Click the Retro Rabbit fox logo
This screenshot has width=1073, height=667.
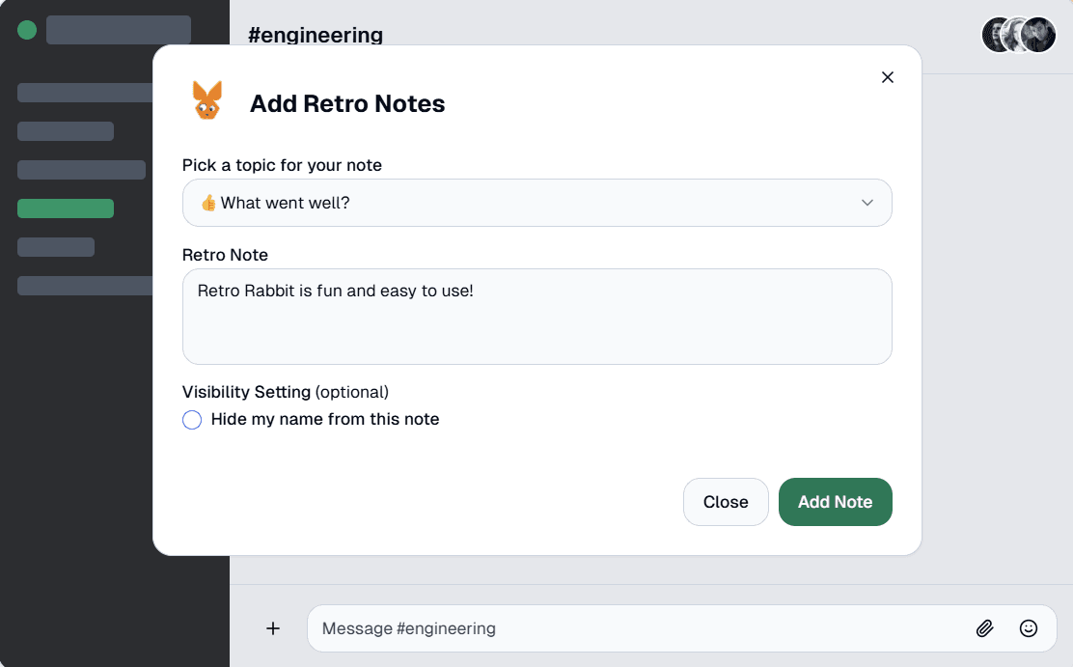pyautogui.click(x=207, y=100)
